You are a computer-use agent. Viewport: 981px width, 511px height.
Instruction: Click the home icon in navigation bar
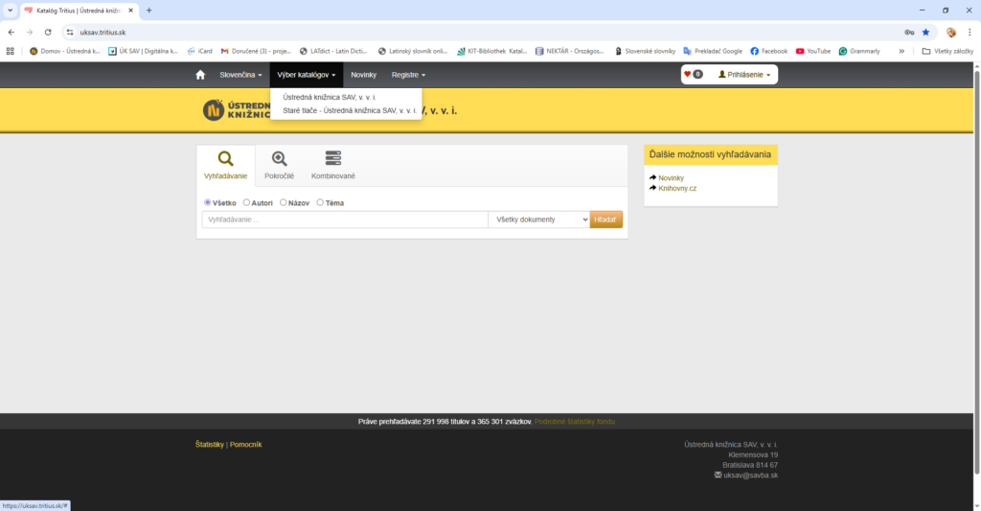[x=200, y=75]
